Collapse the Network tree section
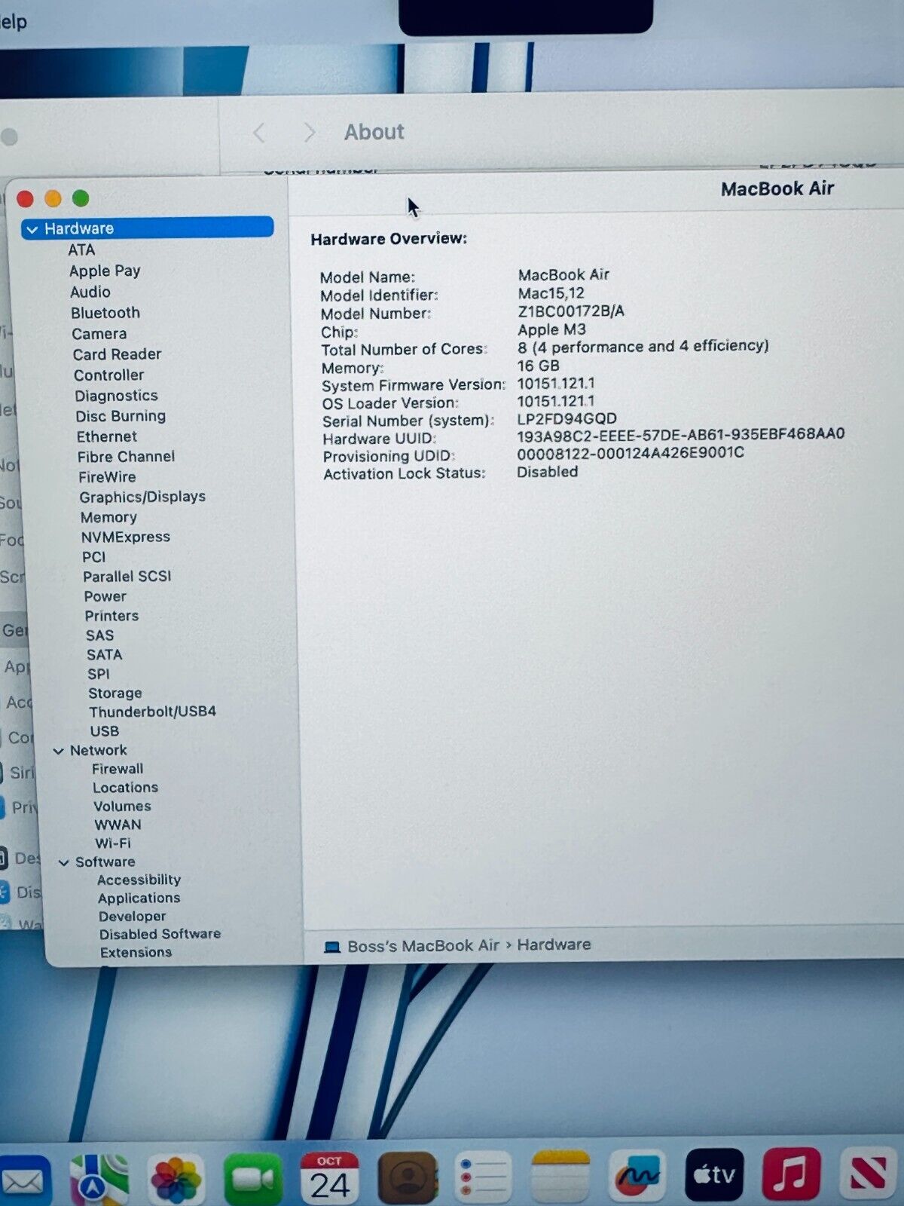The image size is (904, 1206). (x=58, y=751)
